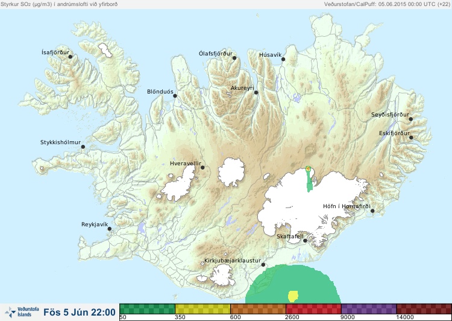
Task: Click the Reykjavík city marker dot
Action: click(x=110, y=229)
